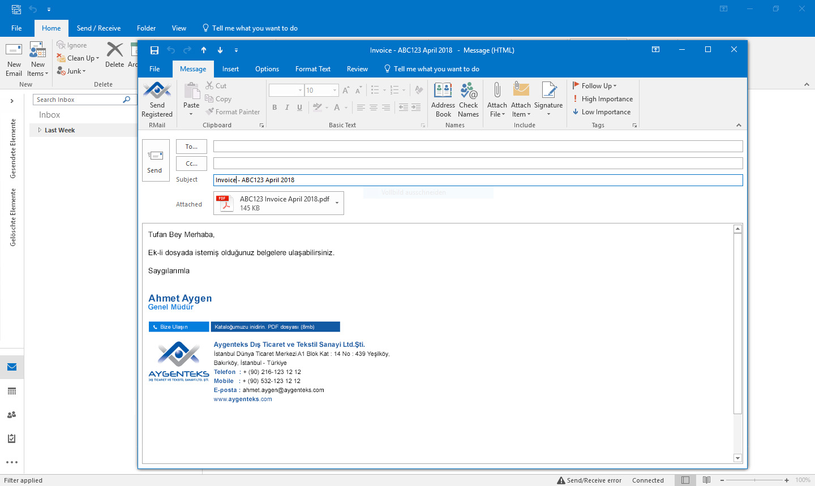Image resolution: width=815 pixels, height=486 pixels.
Task: Click the Cc... button
Action: [x=191, y=164]
